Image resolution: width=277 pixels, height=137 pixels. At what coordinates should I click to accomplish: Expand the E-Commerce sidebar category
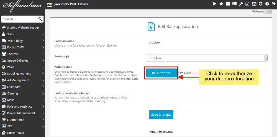[22, 120]
